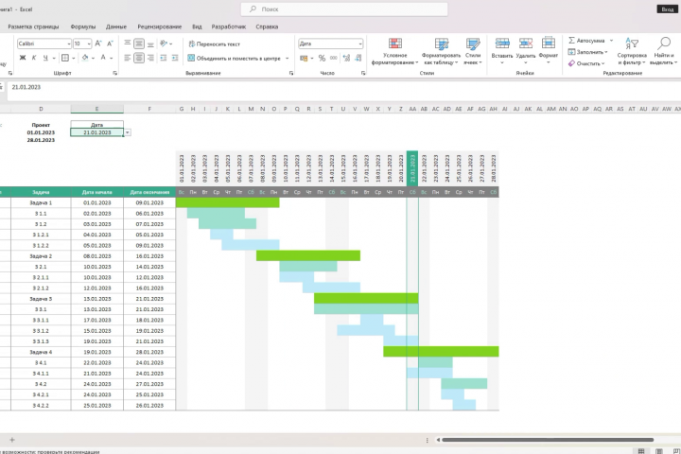Screen dimensions: 681x454
Task: Align text left
Action: coord(128,58)
